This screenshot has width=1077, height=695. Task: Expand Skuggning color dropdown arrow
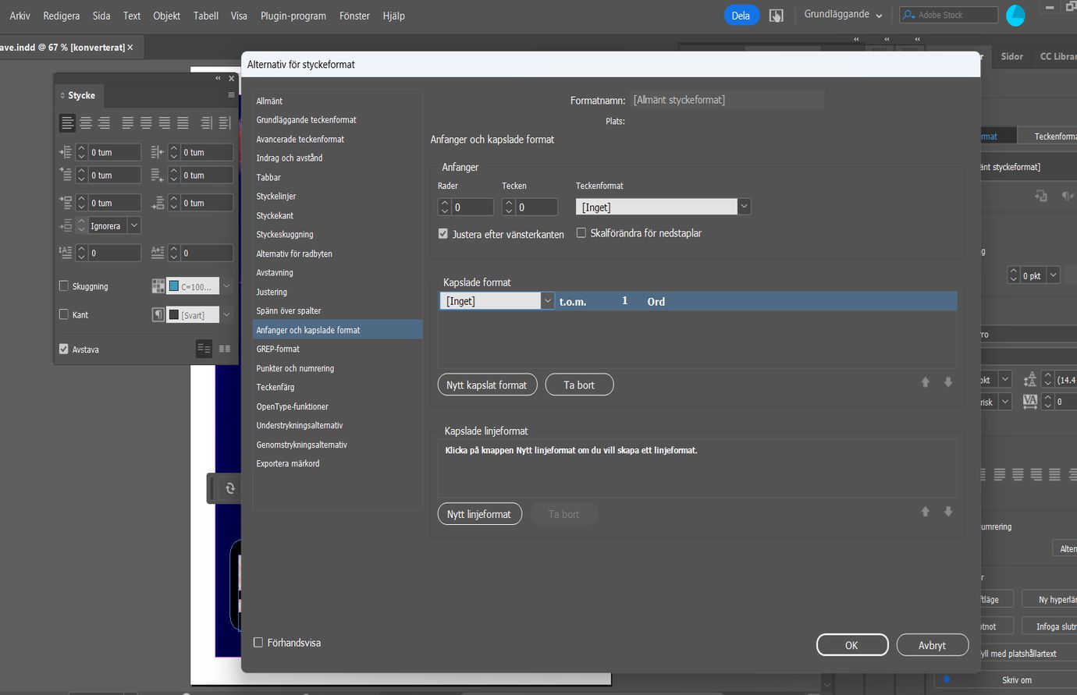pos(226,286)
